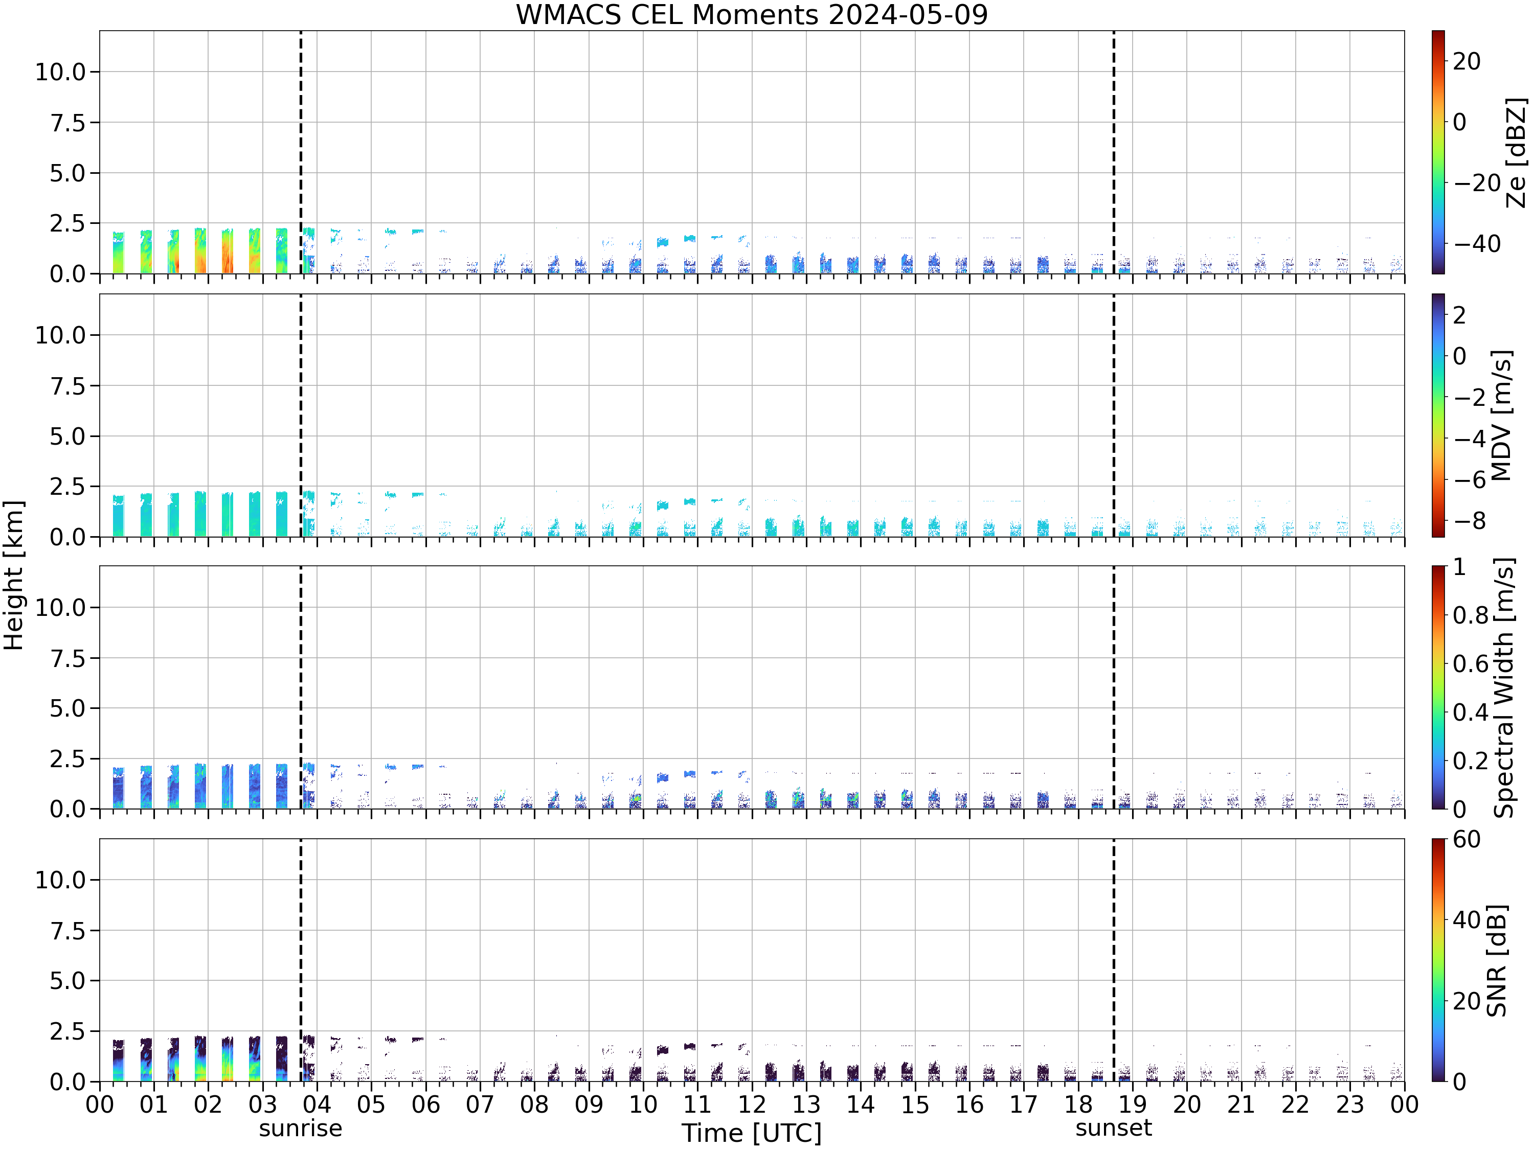Click the 18 hour tick label
This screenshot has height=1150, width=1534.
coord(1078,1104)
